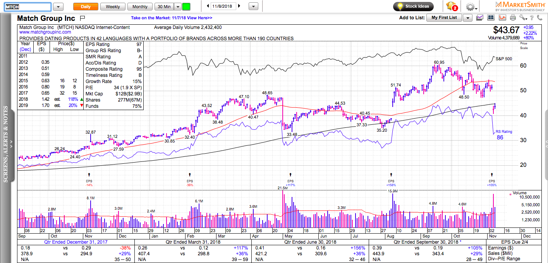Step to the previous date arrow
Image resolution: width=548 pixels, height=263 pixels.
click(x=208, y=6)
